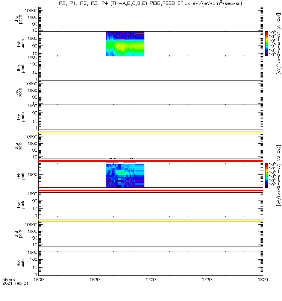
Task: Click the 1000 tick of thb peib panel
Action: click(x=32, y=175)
